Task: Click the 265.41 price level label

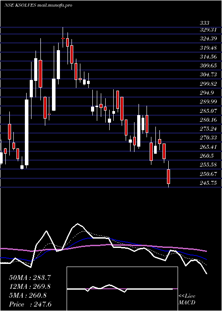Action: [x=208, y=147]
